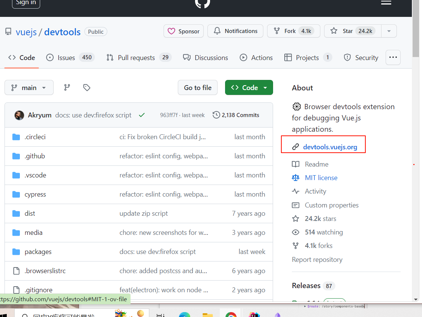Open the packages folder

tap(38, 252)
